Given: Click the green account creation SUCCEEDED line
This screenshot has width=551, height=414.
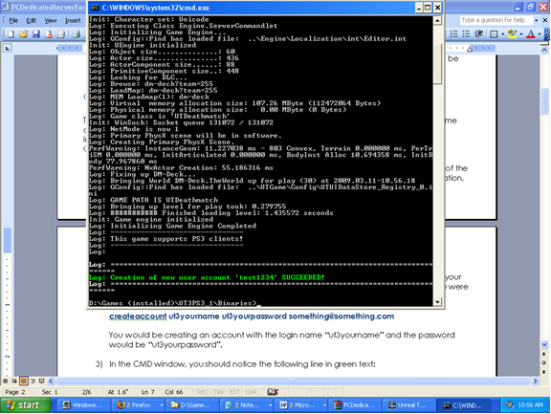Looking at the screenshot, I should pos(207,278).
